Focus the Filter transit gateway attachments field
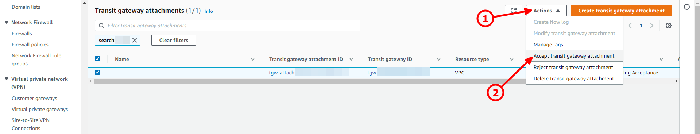This screenshot has height=134, width=700. click(228, 26)
